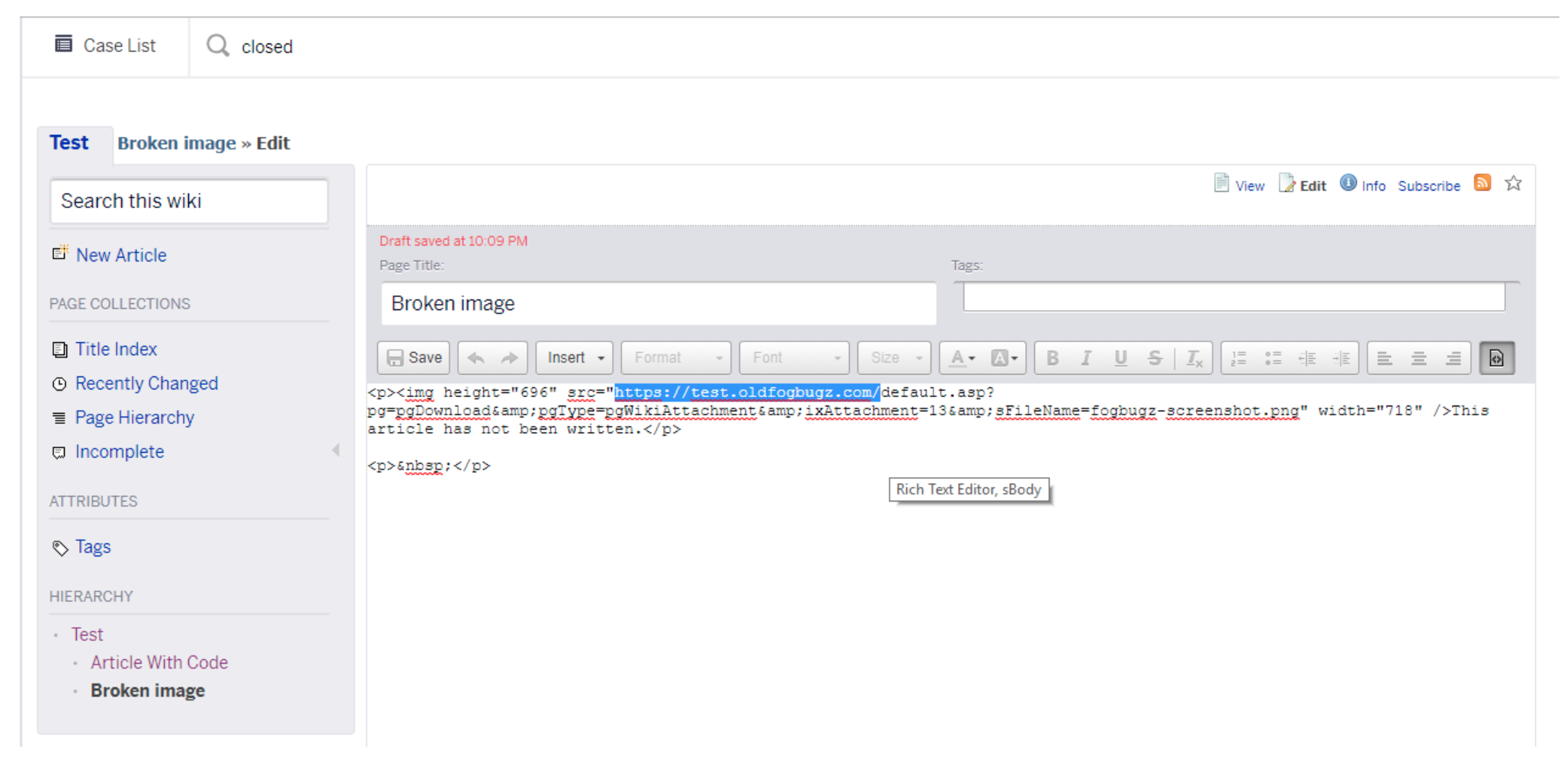The width and height of the screenshot is (1567, 759).
Task: Click the Bold formatting icon
Action: tap(1053, 358)
